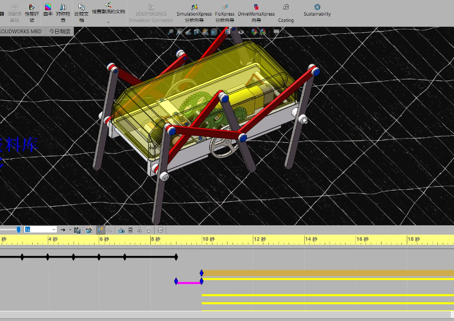Click the playback position slider handle

click(x=19, y=229)
